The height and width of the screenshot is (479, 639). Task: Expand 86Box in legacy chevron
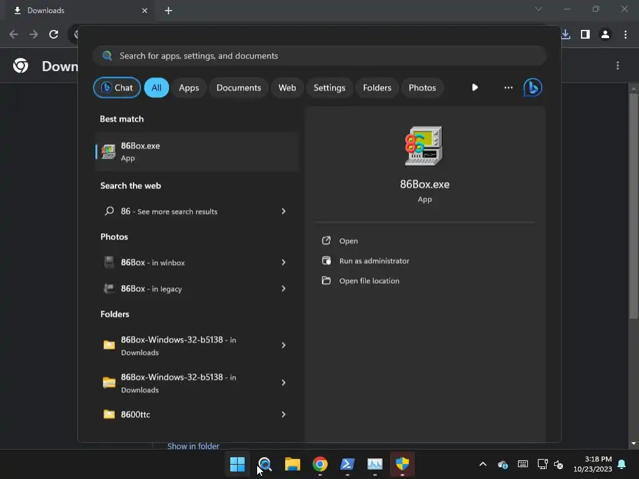(283, 288)
